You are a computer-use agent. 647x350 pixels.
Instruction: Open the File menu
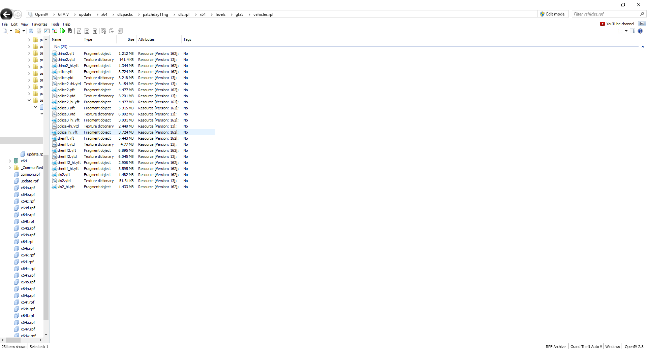[x=5, y=24]
